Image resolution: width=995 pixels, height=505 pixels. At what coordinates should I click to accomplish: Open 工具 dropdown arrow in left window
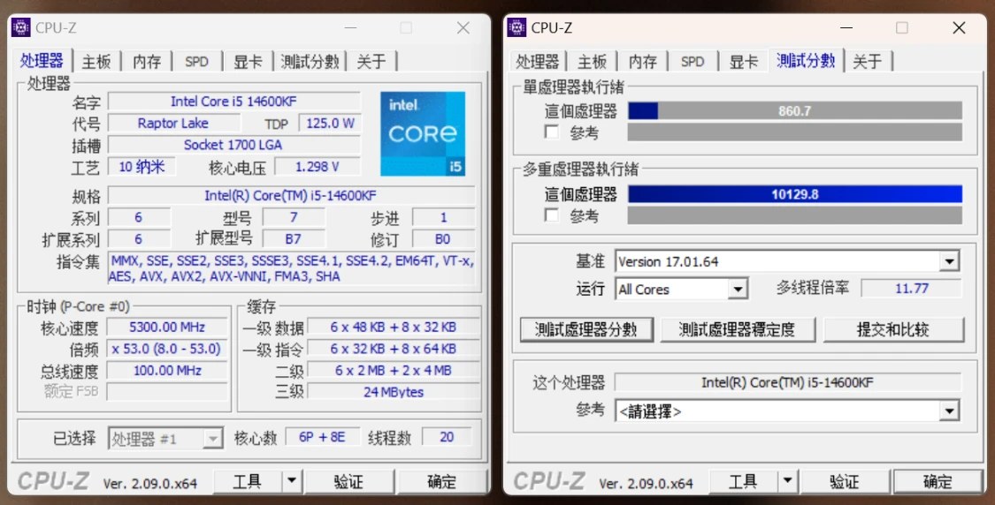tap(292, 481)
